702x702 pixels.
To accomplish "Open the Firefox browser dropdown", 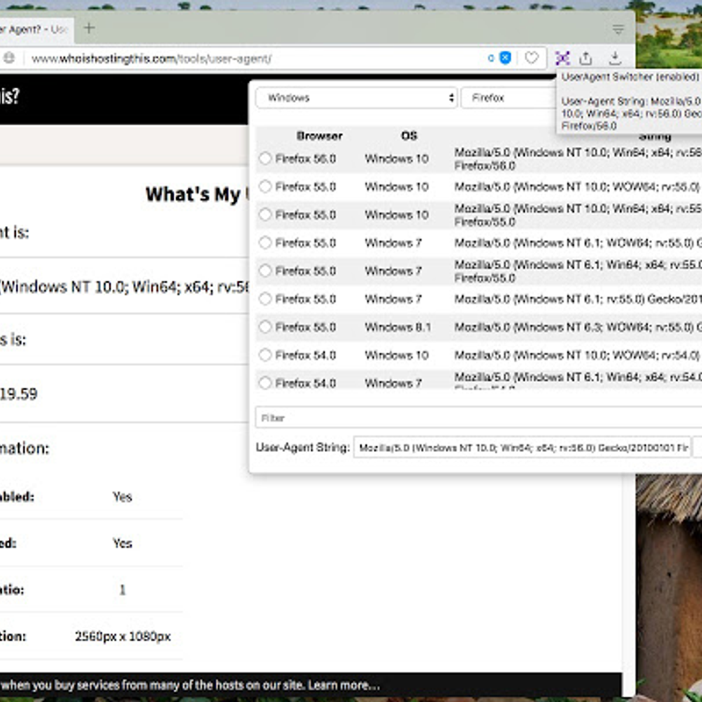I will click(x=509, y=98).
